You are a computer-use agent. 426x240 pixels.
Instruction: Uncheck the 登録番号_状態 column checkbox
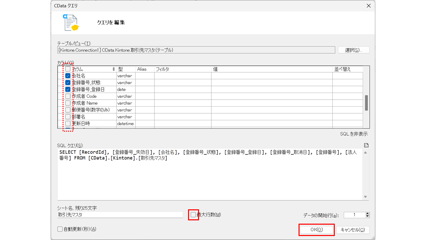(68, 83)
